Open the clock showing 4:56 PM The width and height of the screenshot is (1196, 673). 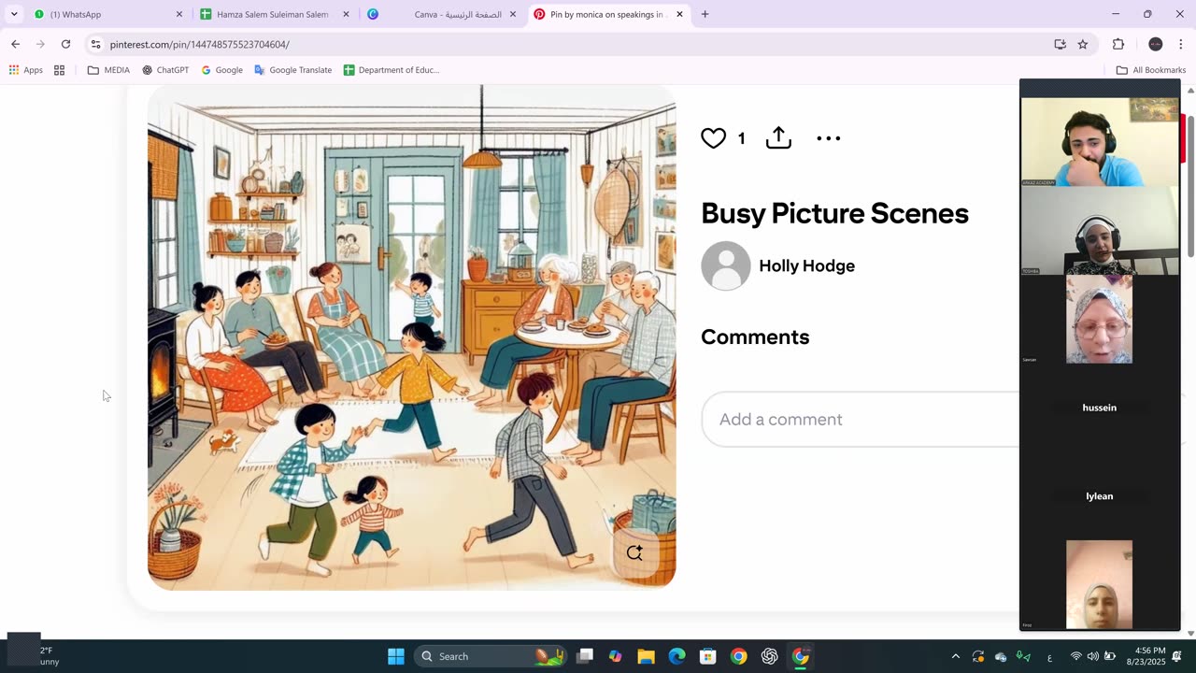(1144, 656)
